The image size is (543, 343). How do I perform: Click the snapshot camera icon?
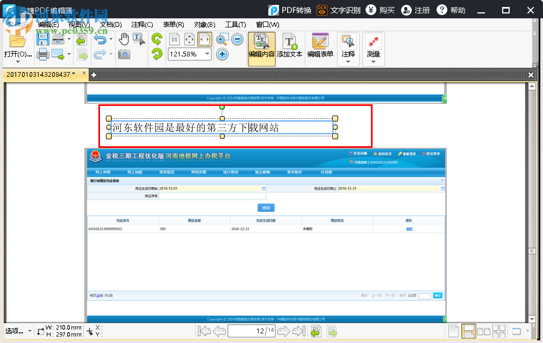coord(124,54)
